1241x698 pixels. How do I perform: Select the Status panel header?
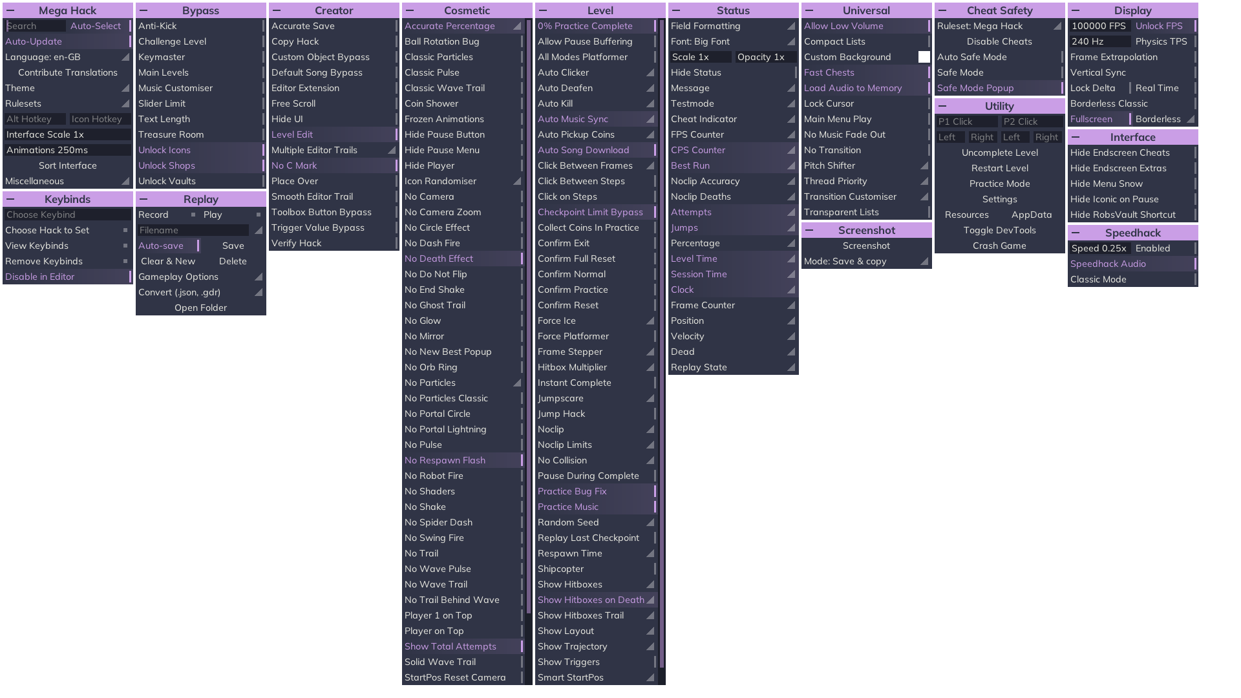click(733, 10)
